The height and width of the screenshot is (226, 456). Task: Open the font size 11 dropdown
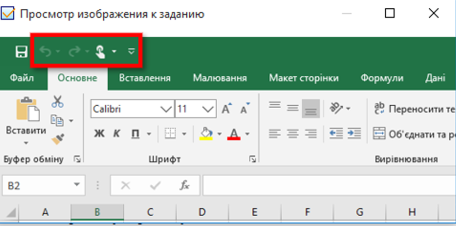coord(208,109)
